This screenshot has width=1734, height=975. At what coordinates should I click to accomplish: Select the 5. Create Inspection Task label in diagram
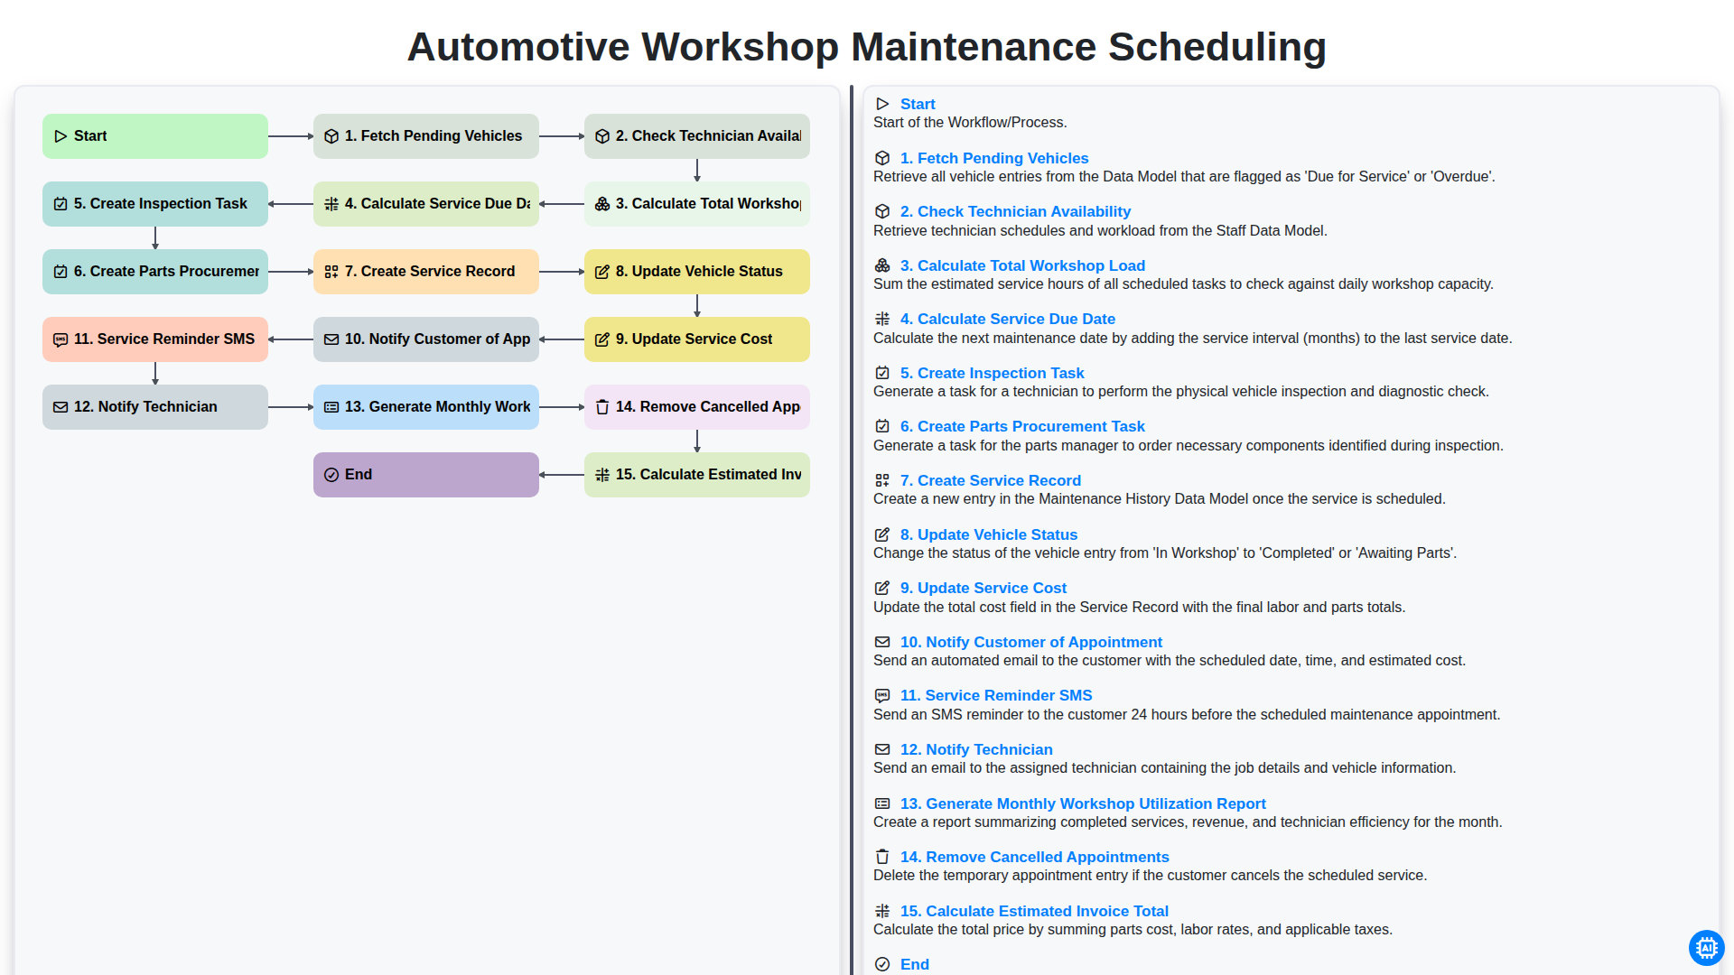pos(161,204)
